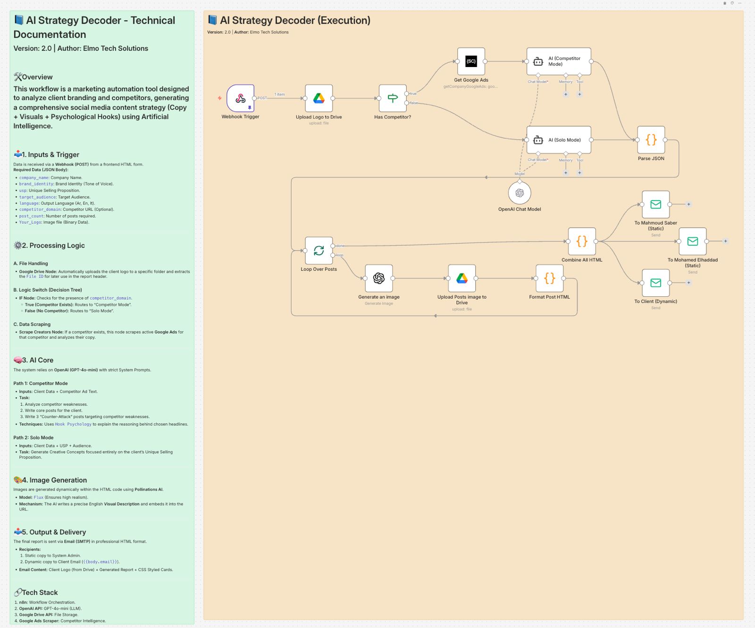Open the To Client (Dynamic) email node

(x=656, y=283)
